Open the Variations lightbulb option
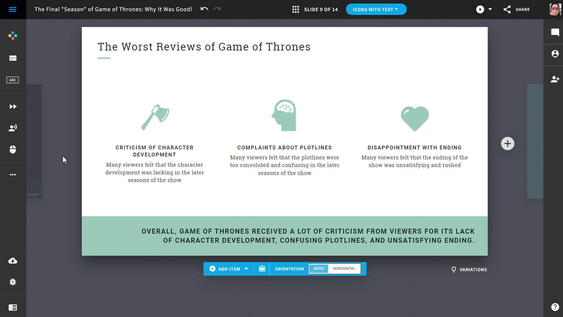The image size is (563, 317). click(469, 269)
